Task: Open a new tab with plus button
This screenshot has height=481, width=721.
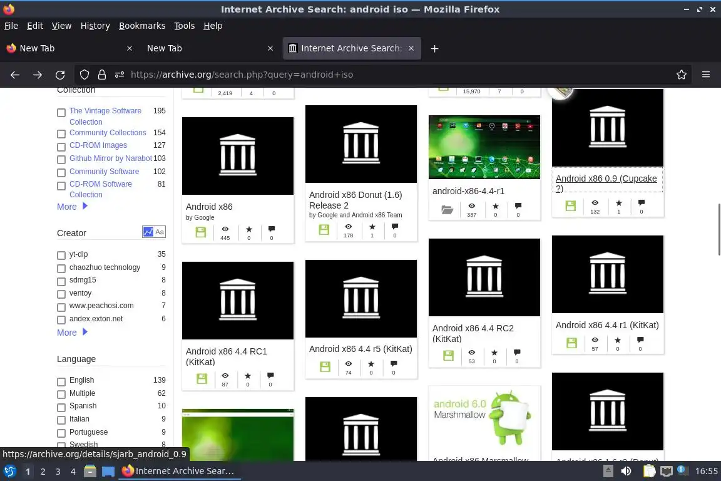Action: [x=434, y=48]
